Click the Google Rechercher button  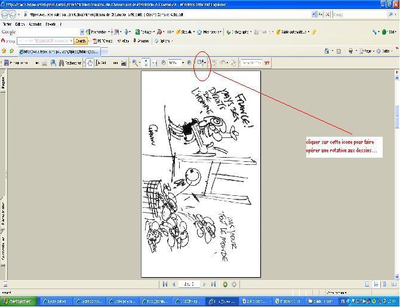tap(97, 32)
